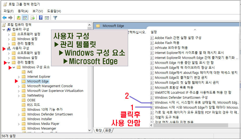Click the Filter funnel toolbar icon
This screenshot has width=241, height=139.
(55, 18)
